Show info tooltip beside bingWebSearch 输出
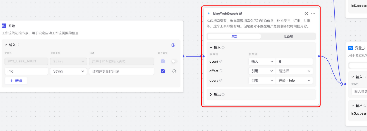This screenshot has height=131, width=367. click(x=223, y=95)
